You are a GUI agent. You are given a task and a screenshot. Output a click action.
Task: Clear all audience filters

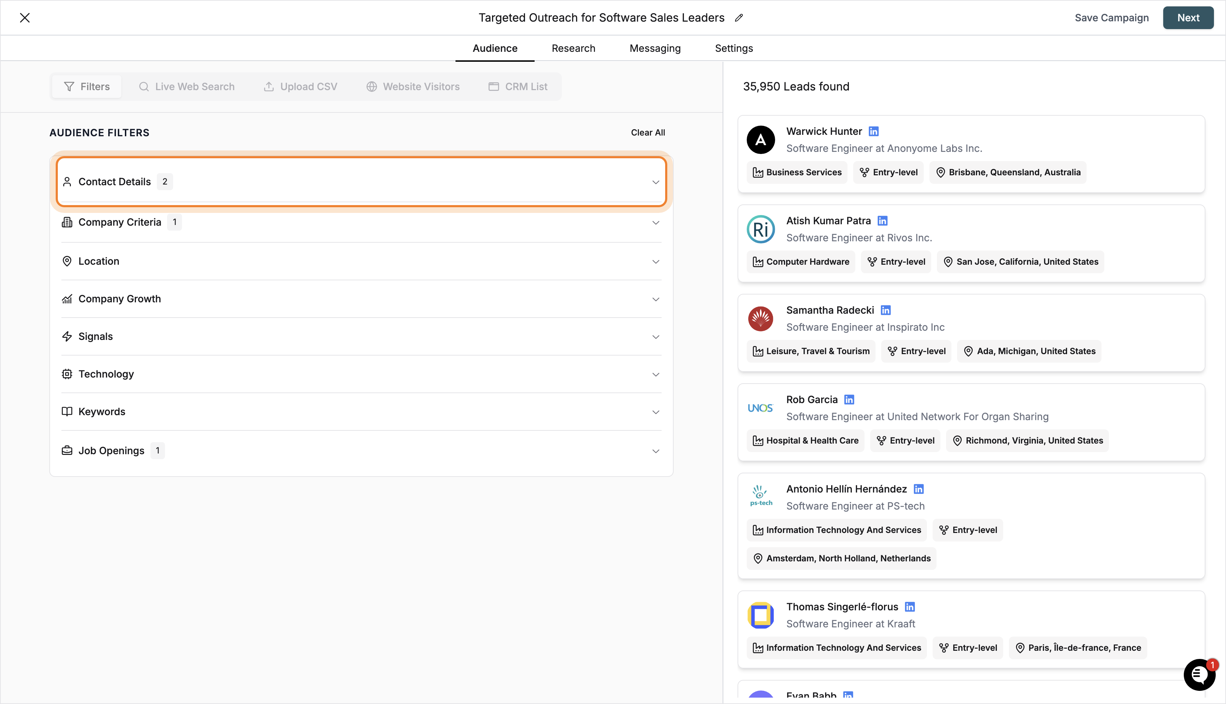click(x=648, y=132)
